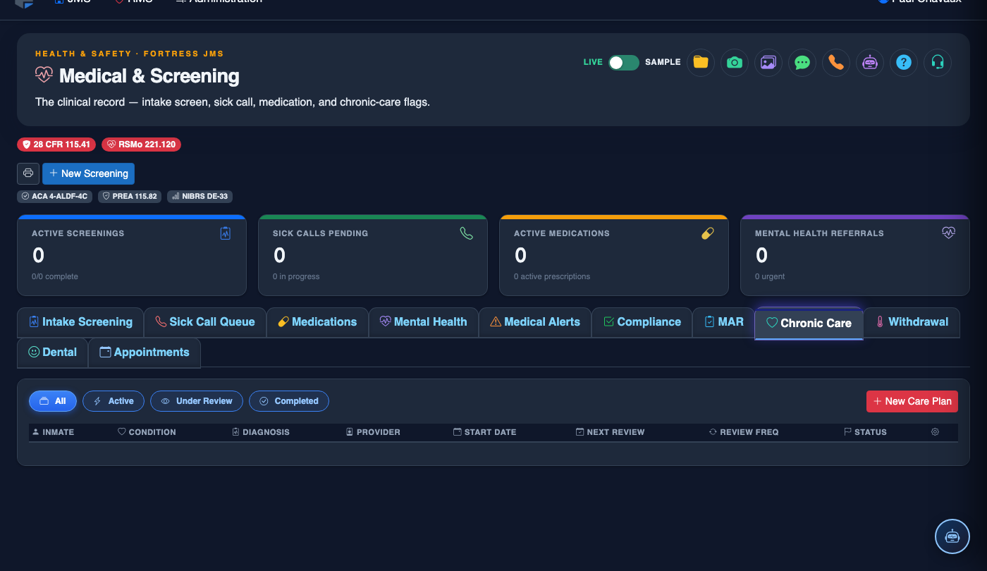Open the Withdrawal tab
This screenshot has width=987, height=571.
(912, 322)
